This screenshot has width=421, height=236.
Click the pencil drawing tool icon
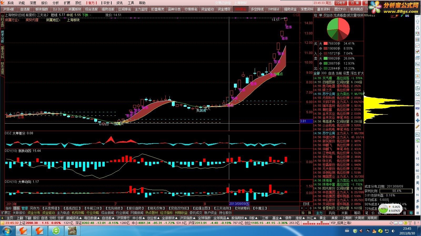pos(417,126)
